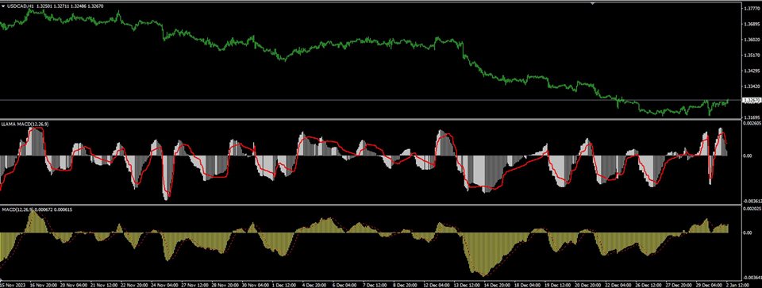Image resolution: width=762 pixels, height=288 pixels.
Task: Click the MACD(12,26,9) 0.000672 0.000615 indicator label
Action: point(38,209)
